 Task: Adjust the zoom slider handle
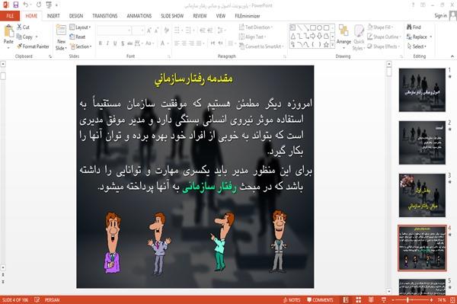tap(407, 300)
